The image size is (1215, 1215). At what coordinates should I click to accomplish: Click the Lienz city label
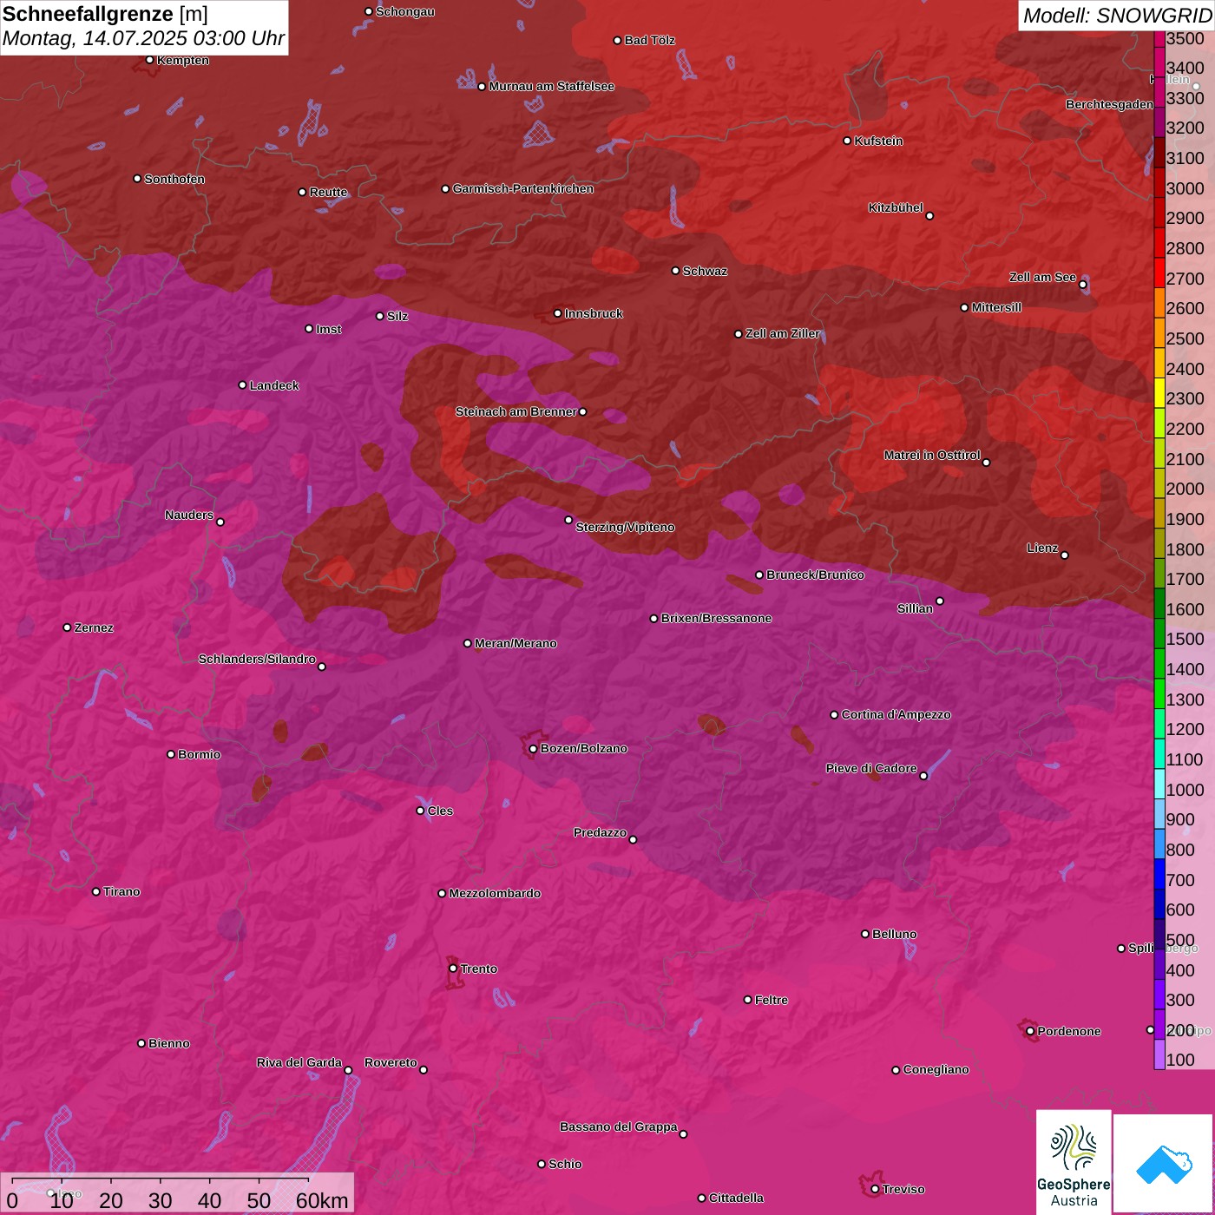click(1042, 548)
